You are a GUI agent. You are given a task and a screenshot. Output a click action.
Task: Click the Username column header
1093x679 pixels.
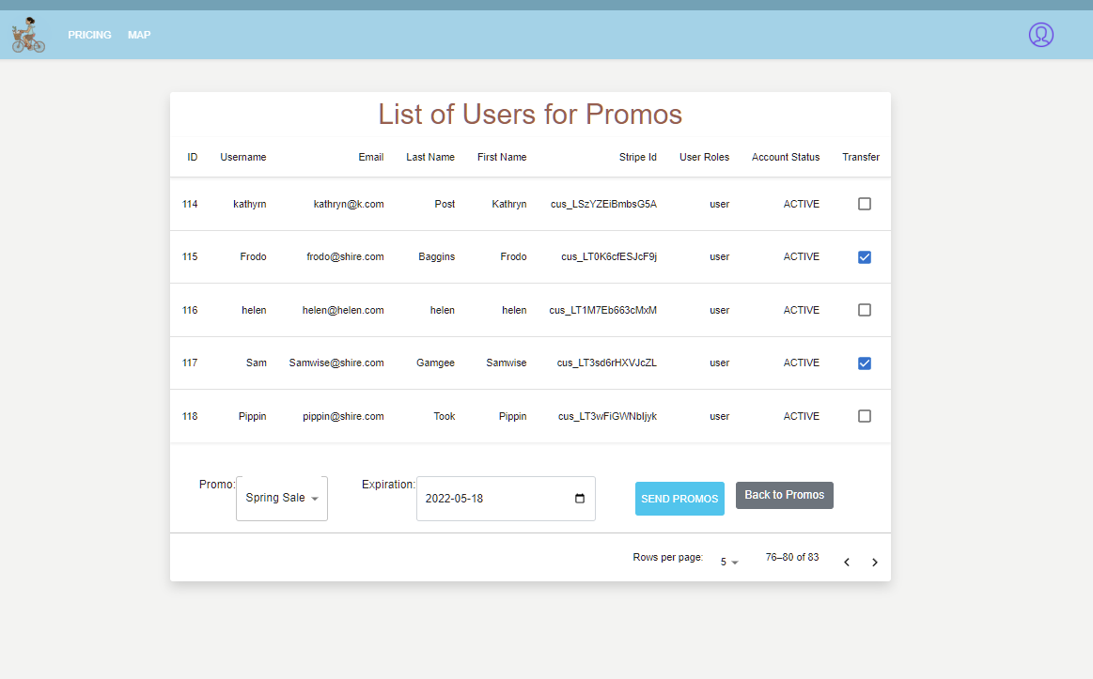(x=242, y=157)
